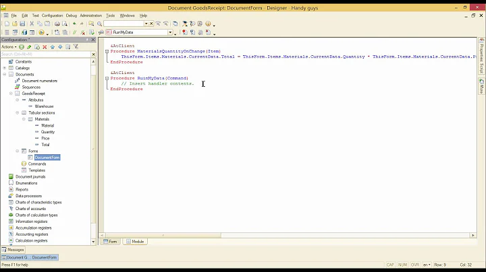The width and height of the screenshot is (486, 272).
Task: Open the Edit menu
Action: coord(25,15)
